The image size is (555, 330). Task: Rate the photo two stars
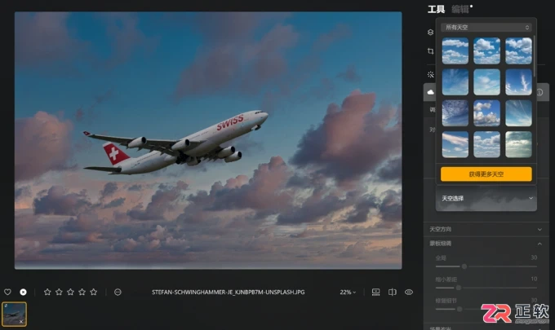tap(59, 292)
